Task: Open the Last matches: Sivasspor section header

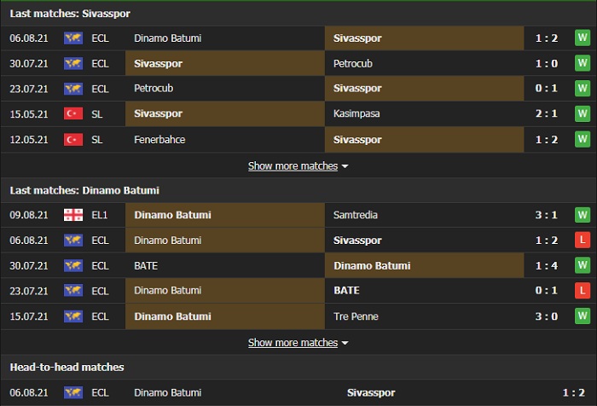Action: tap(71, 14)
